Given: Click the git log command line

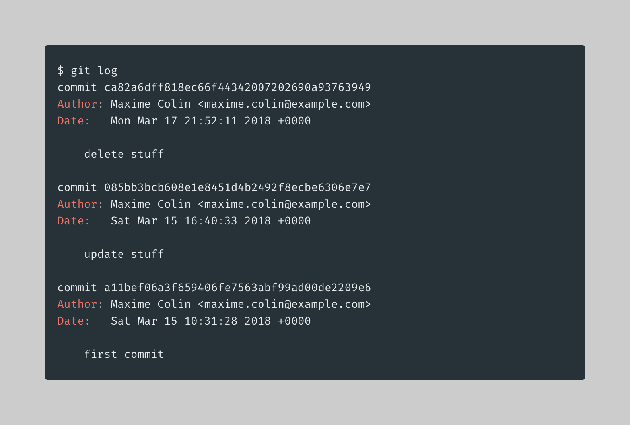Looking at the screenshot, I should pyautogui.click(x=87, y=71).
